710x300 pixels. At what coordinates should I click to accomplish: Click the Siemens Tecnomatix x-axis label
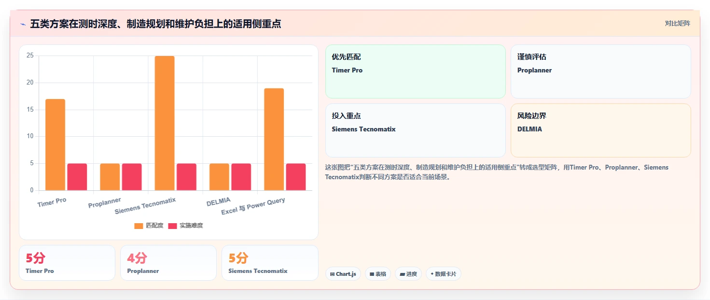click(145, 206)
